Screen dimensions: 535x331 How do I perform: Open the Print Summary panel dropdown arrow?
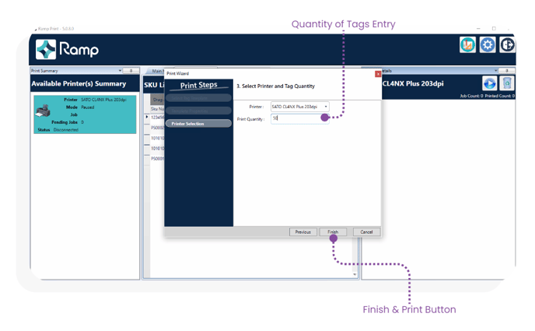pos(120,71)
